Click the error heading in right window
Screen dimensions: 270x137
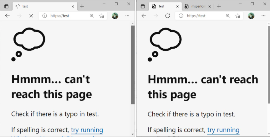203,87
